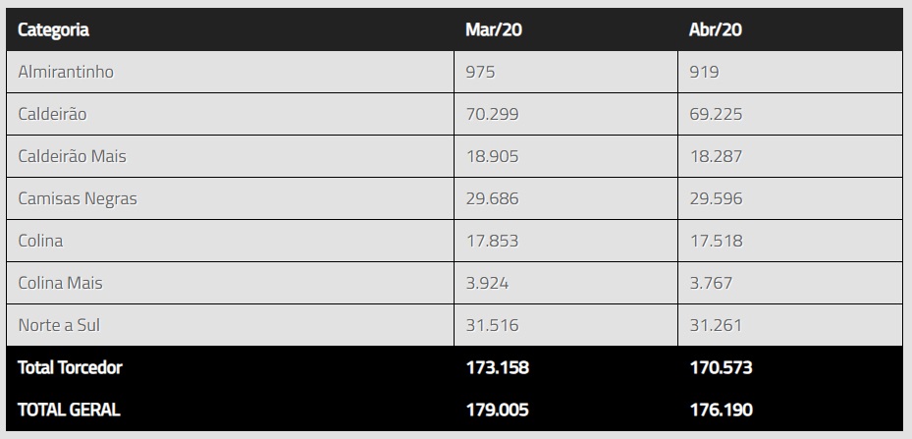Select Camisas Negras Abr/20 value 29.596

point(716,198)
